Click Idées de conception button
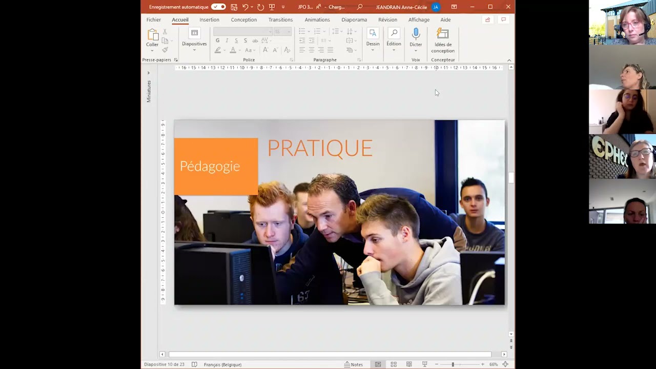The height and width of the screenshot is (369, 656). point(443,41)
